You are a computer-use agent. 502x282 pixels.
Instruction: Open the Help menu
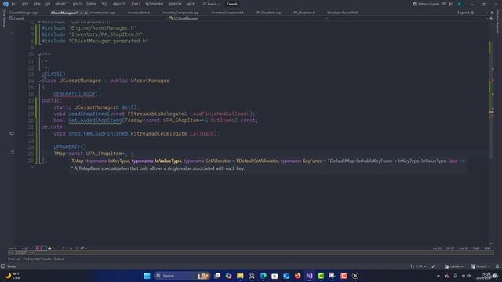(x=191, y=4)
